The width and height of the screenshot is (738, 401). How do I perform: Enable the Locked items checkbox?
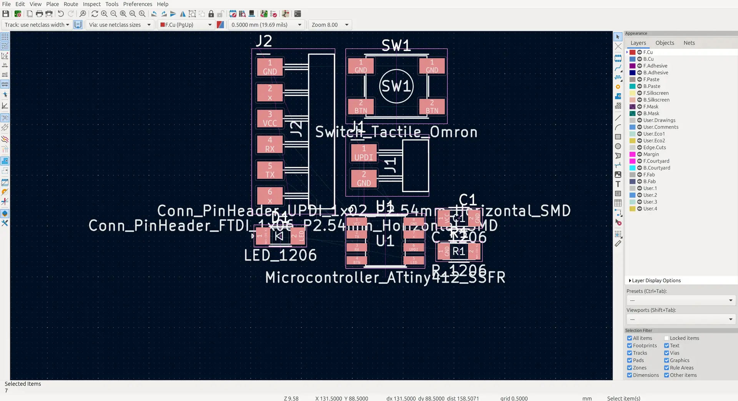click(667, 338)
